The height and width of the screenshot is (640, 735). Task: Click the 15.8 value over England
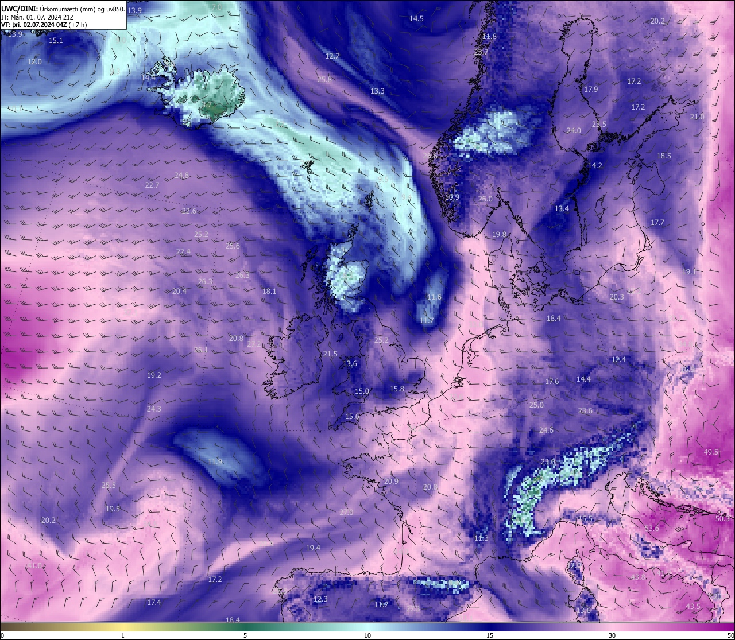[397, 389]
